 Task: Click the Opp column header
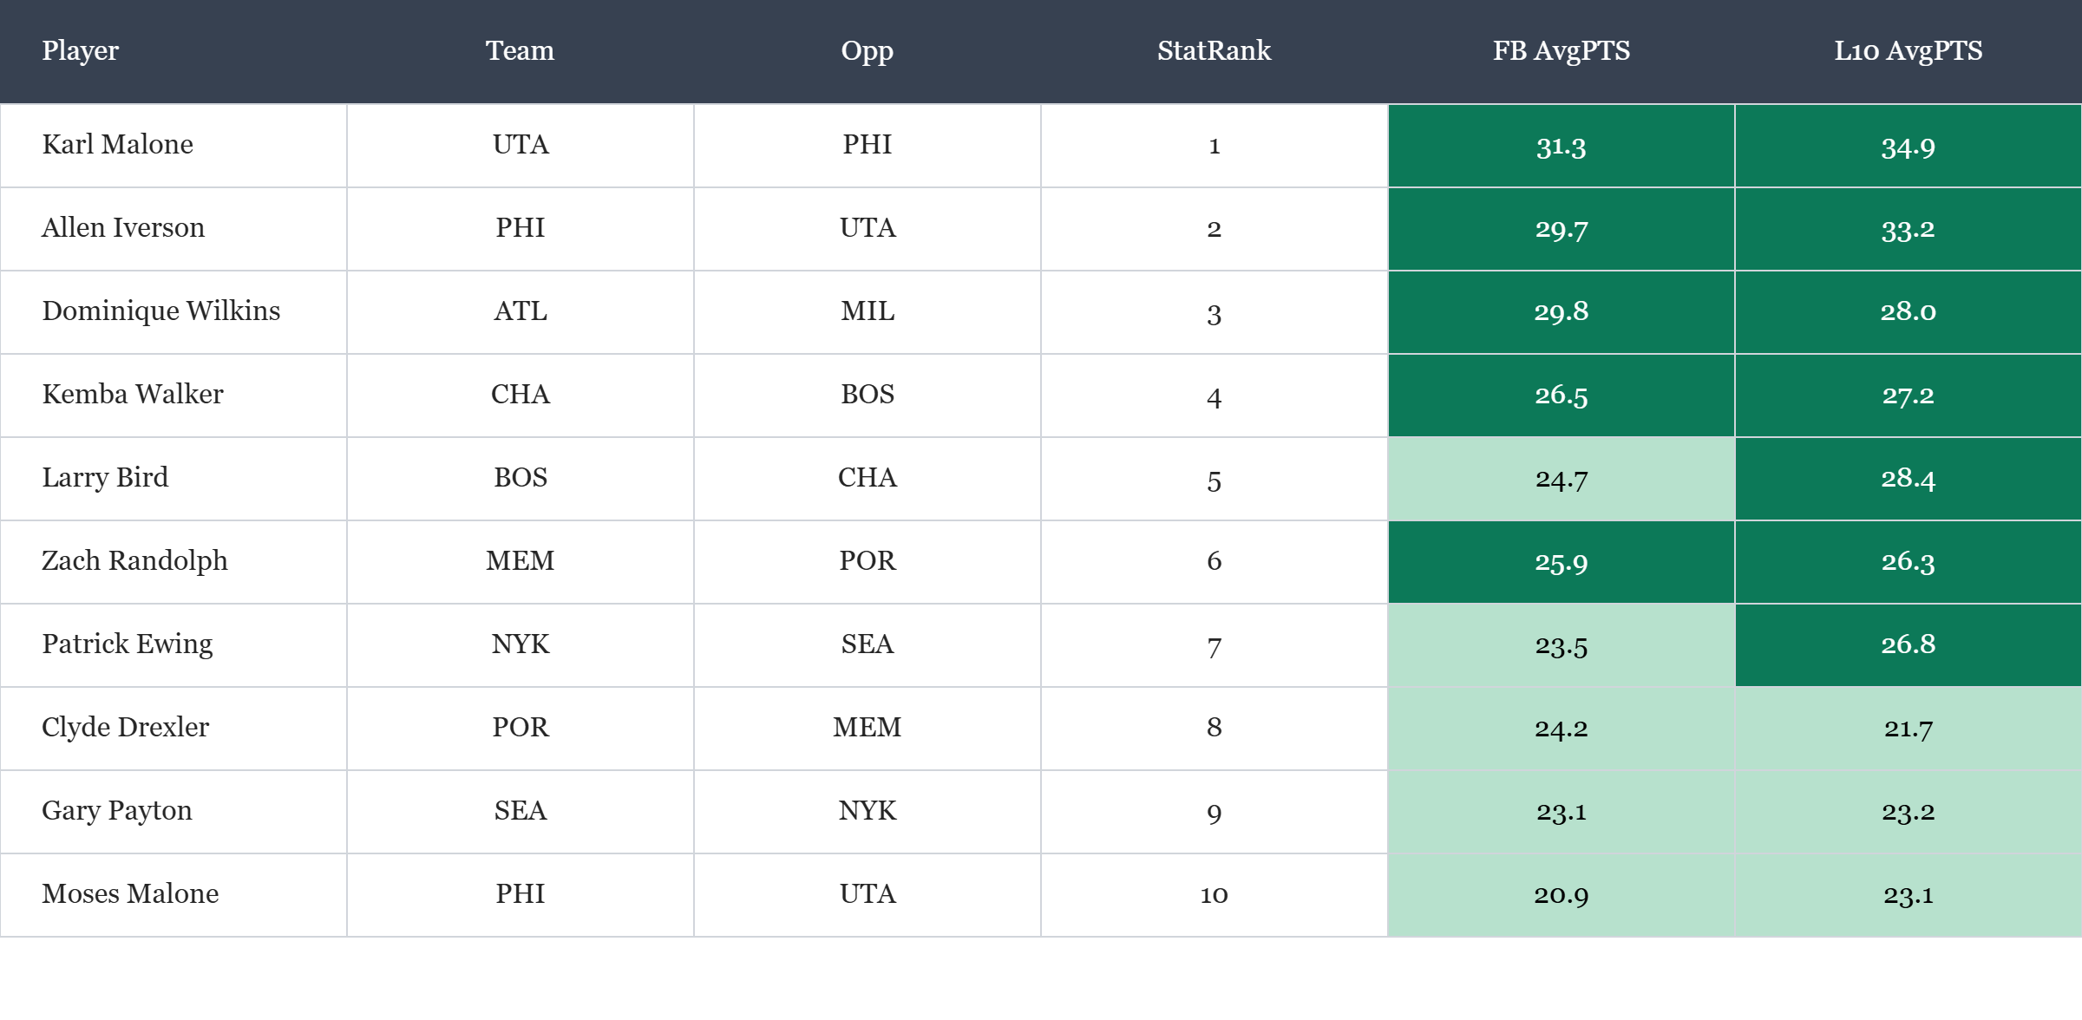point(867,51)
